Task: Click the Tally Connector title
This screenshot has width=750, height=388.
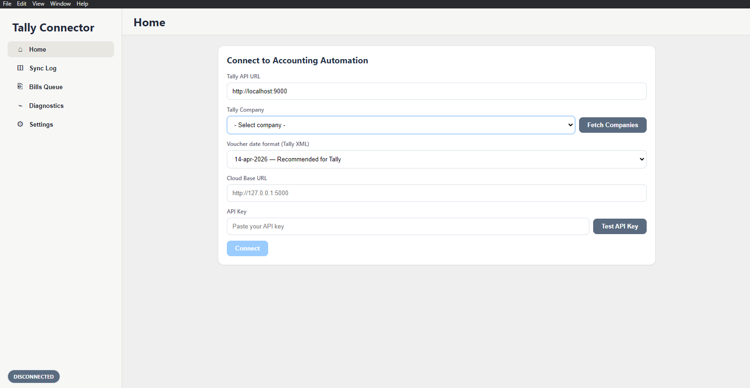Action: pyautogui.click(x=53, y=28)
